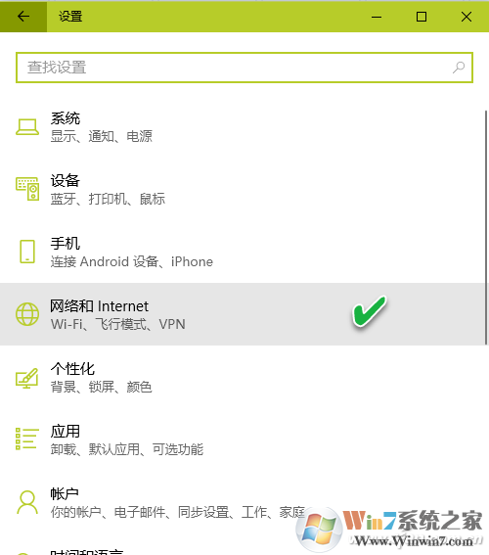489x555 pixels.
Task: Click the Devices keyboard and speaker icon
Action: pyautogui.click(x=27, y=189)
